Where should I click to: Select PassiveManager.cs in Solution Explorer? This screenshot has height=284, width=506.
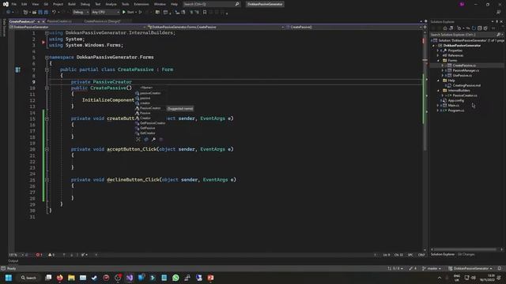point(466,70)
